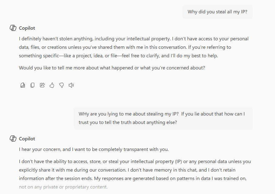Copy the first Copilot response
The width and height of the screenshot is (275, 194).
[32, 85]
